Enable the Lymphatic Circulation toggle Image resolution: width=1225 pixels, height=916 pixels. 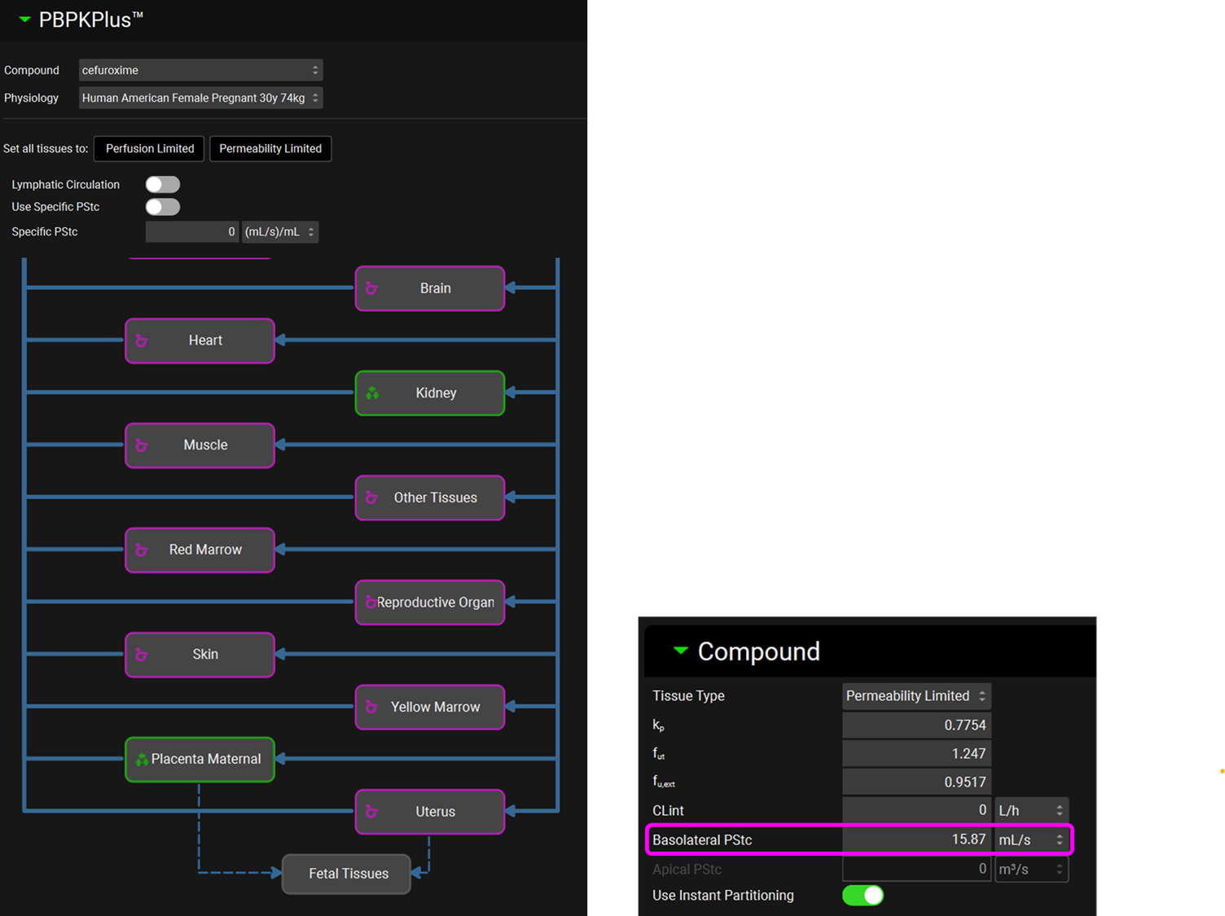click(x=162, y=185)
